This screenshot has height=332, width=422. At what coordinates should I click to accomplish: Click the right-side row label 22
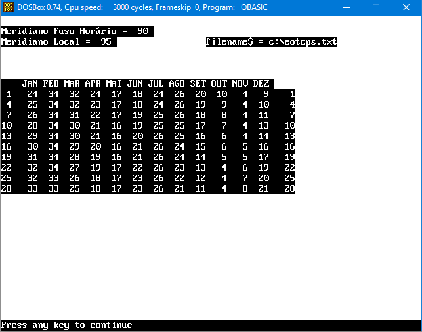pos(290,167)
